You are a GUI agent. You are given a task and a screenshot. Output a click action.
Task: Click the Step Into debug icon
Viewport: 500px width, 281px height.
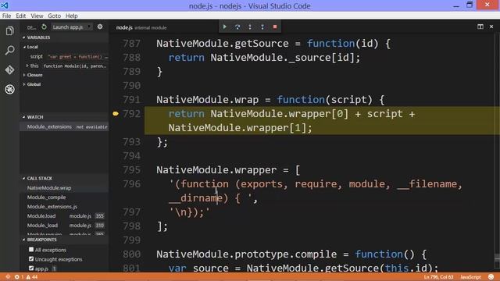[250, 27]
